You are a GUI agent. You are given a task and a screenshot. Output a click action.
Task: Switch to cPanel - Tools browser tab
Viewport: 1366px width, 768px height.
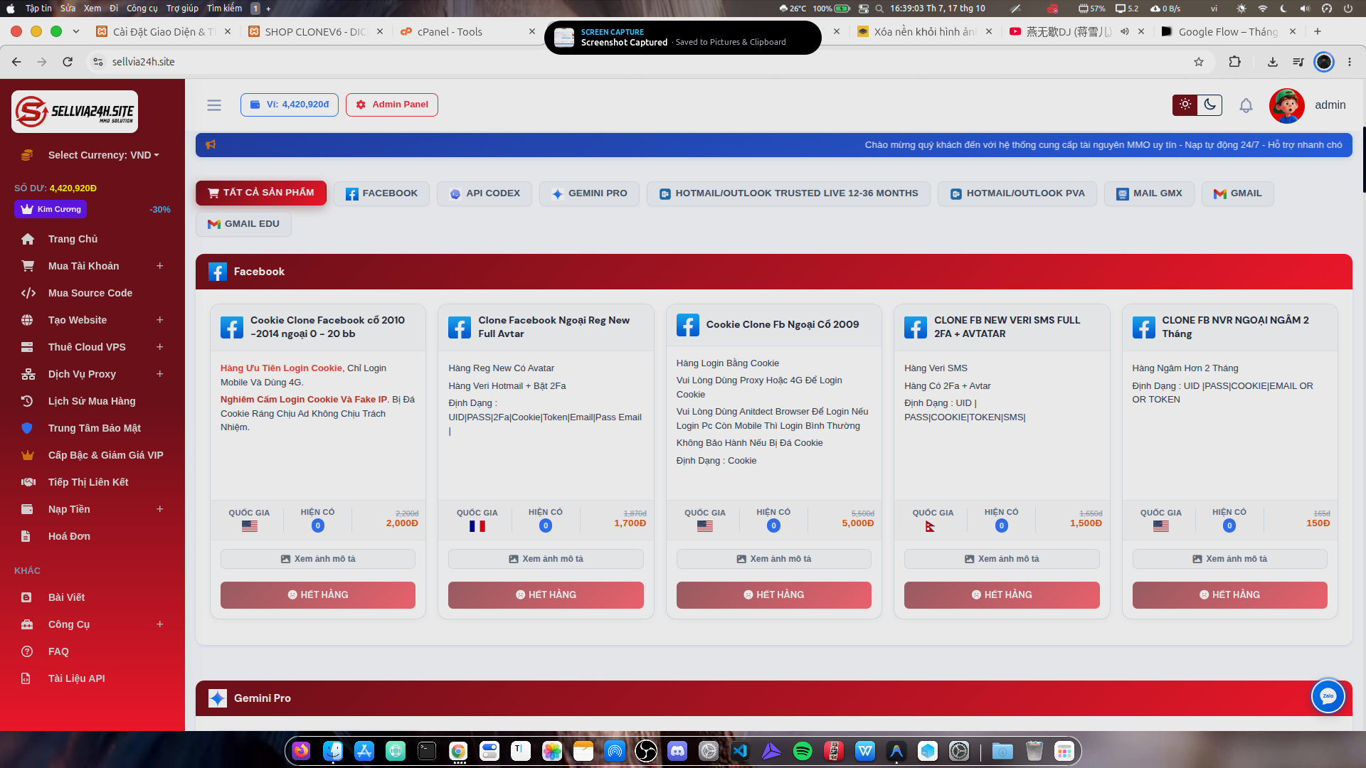467,31
